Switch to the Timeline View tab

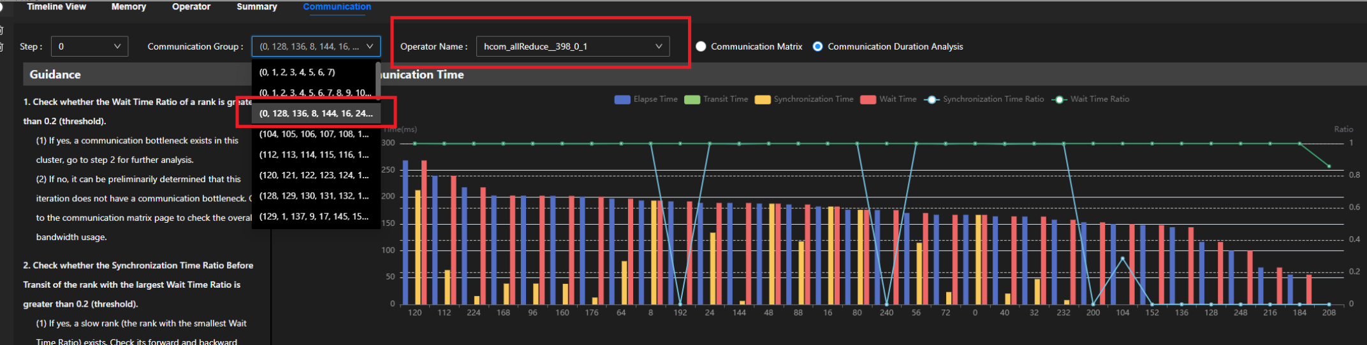(56, 6)
